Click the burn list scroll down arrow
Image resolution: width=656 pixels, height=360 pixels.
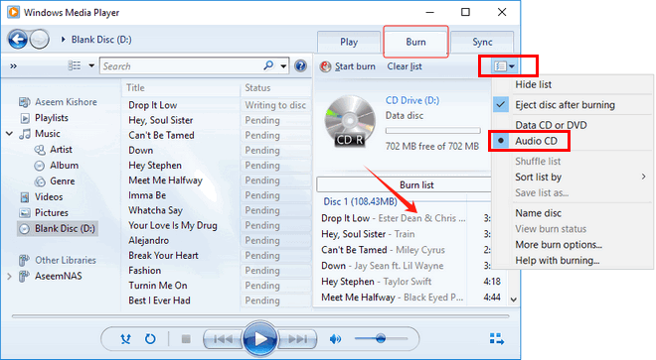[514, 300]
